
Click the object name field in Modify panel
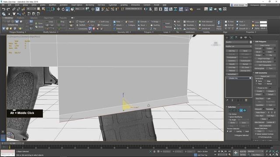pos(237,42)
